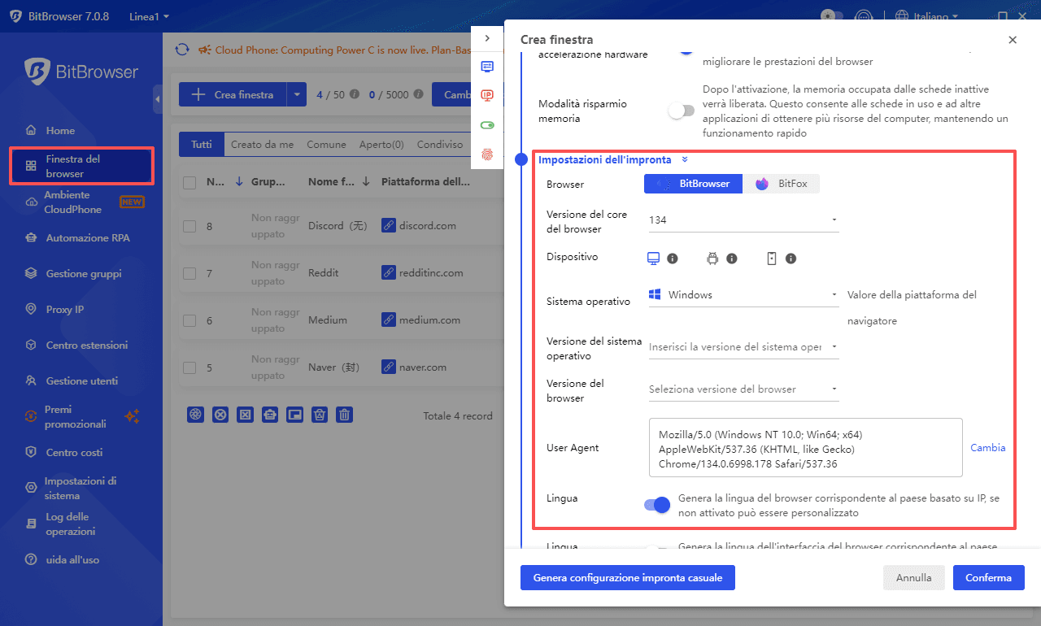Click the camera shutter icon under the list
Image resolution: width=1041 pixels, height=626 pixels.
[x=195, y=415]
